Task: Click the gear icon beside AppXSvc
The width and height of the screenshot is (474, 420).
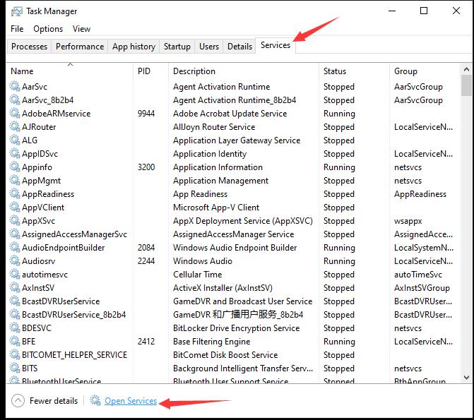Action: 15,220
